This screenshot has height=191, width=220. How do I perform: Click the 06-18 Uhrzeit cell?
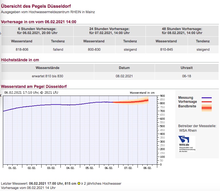(x=186, y=76)
